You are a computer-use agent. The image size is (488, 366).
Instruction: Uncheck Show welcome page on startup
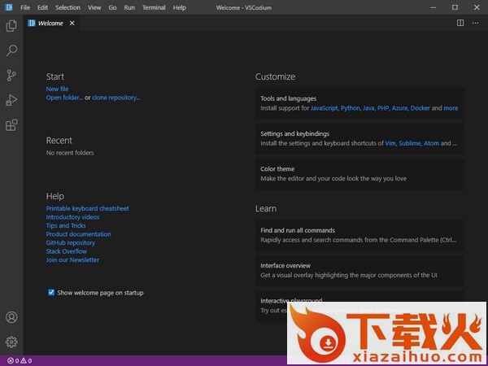[x=51, y=292]
